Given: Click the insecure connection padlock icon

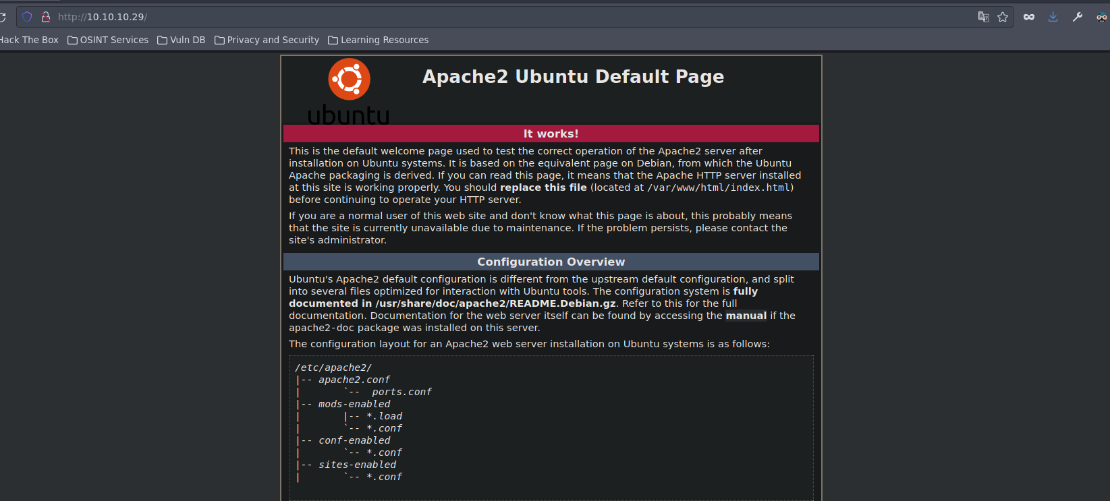Looking at the screenshot, I should [x=46, y=17].
